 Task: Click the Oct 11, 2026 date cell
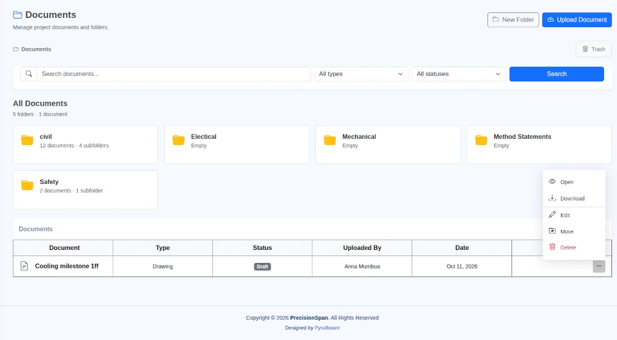[462, 267]
